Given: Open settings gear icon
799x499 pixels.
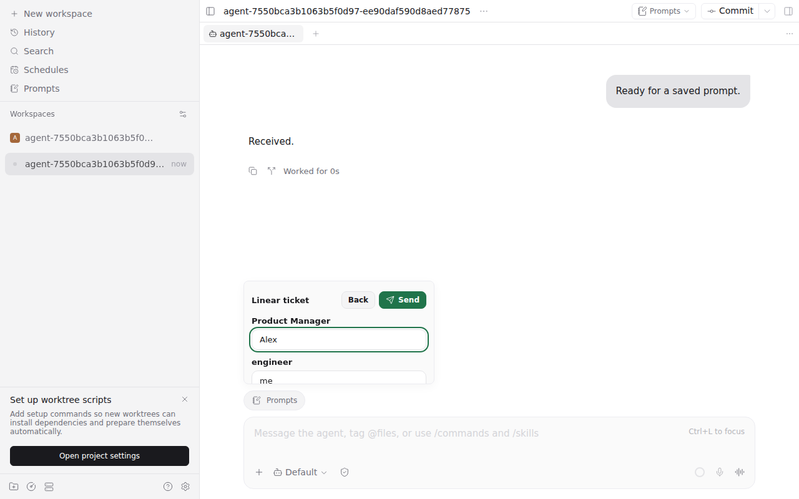Looking at the screenshot, I should tap(185, 487).
